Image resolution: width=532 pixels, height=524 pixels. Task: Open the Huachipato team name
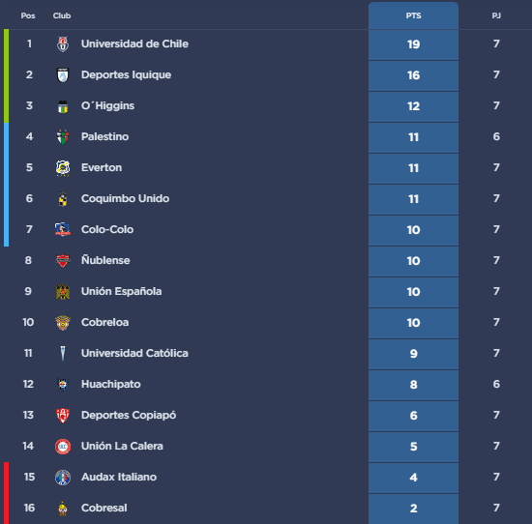pyautogui.click(x=110, y=384)
